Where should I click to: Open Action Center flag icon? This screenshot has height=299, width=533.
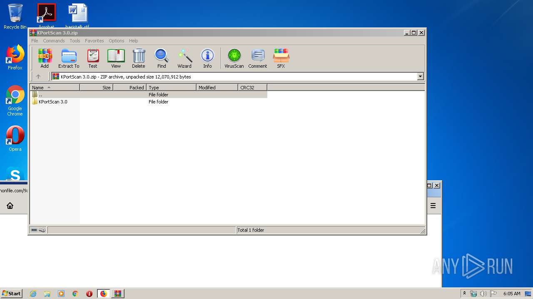(x=493, y=294)
